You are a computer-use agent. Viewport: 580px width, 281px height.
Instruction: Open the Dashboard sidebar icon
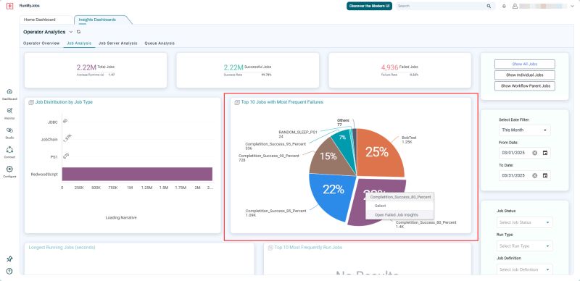tap(9, 92)
